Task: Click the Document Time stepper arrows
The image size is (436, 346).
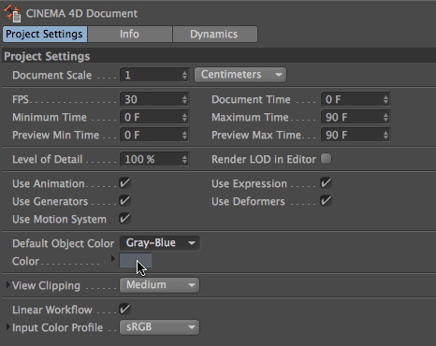Action: [x=385, y=100]
